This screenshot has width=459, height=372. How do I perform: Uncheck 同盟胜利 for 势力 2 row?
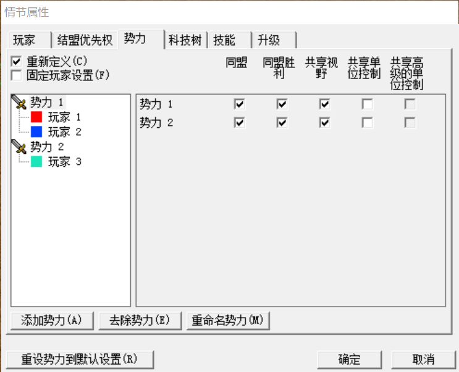pyautogui.click(x=282, y=123)
